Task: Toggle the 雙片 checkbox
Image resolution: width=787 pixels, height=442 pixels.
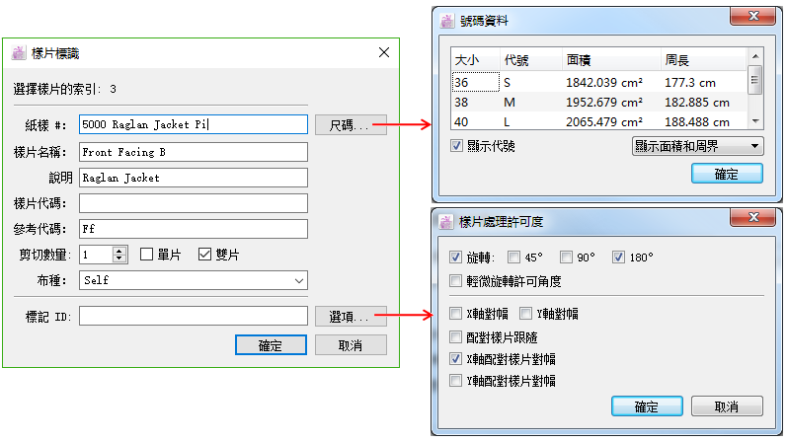Action: point(205,255)
